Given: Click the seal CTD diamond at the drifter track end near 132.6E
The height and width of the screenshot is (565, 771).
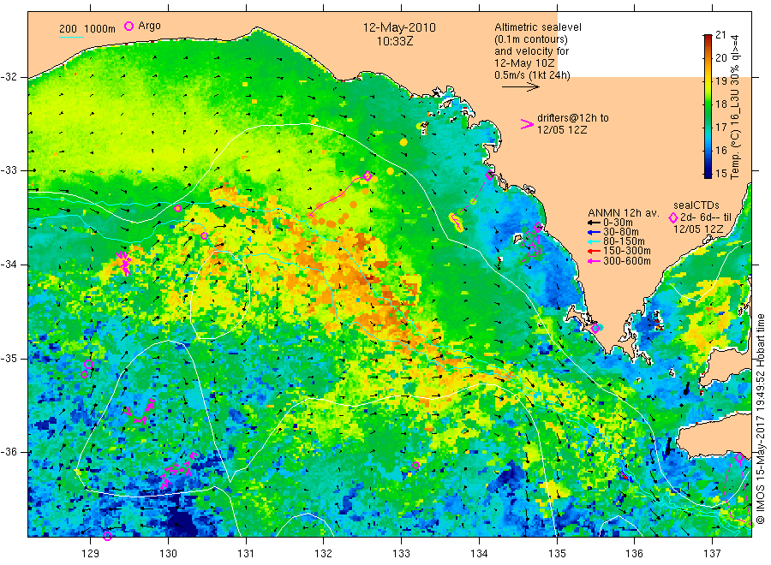Looking at the screenshot, I should point(368,175).
